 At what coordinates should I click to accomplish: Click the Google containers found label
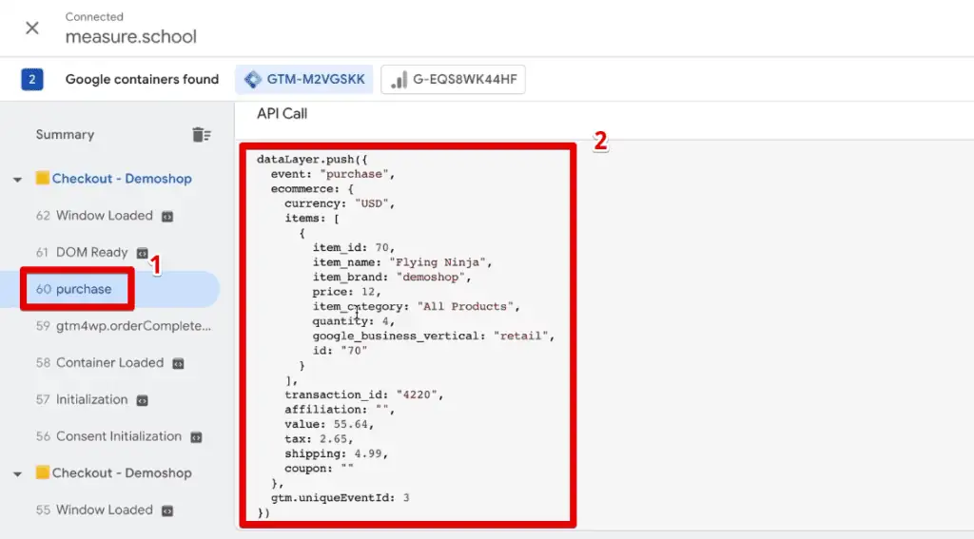(143, 80)
